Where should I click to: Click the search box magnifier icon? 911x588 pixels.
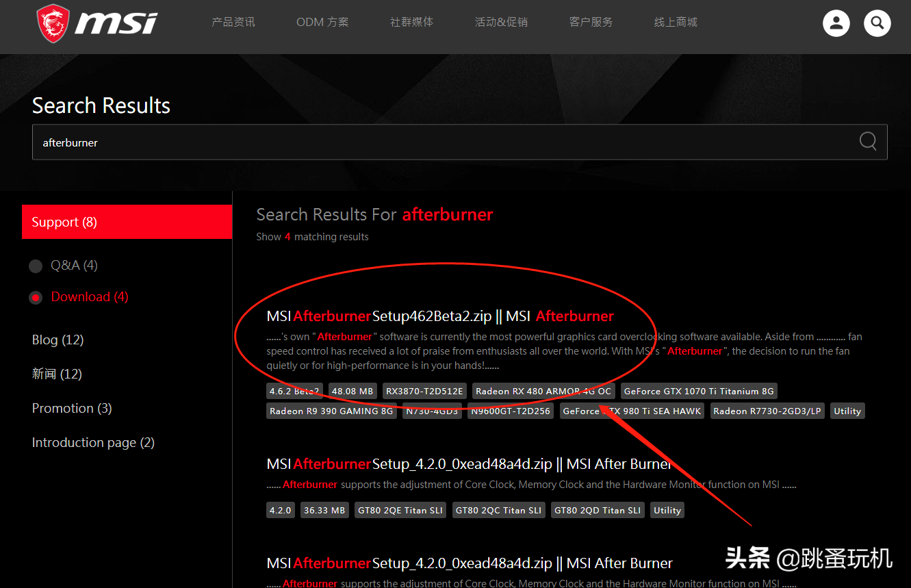tap(868, 141)
